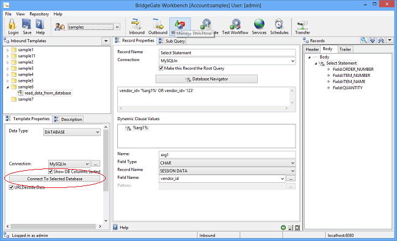Click the SQL where clause text area
397x241 pixels.
(204, 96)
